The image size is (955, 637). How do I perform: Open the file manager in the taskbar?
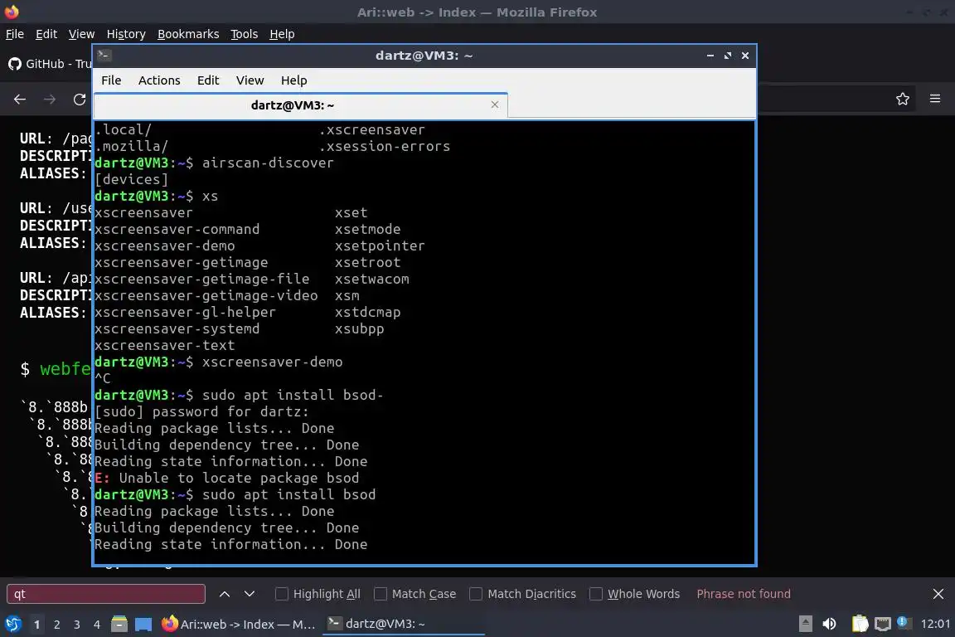(x=119, y=624)
